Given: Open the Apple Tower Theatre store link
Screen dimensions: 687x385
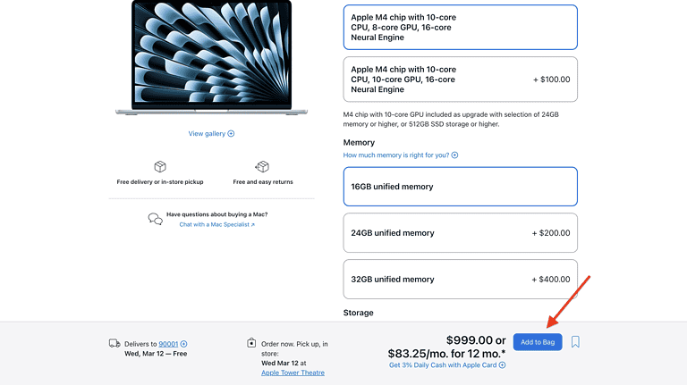Looking at the screenshot, I should coord(293,372).
